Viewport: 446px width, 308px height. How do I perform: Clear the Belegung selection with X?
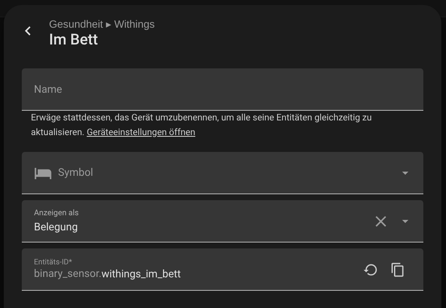(x=381, y=221)
